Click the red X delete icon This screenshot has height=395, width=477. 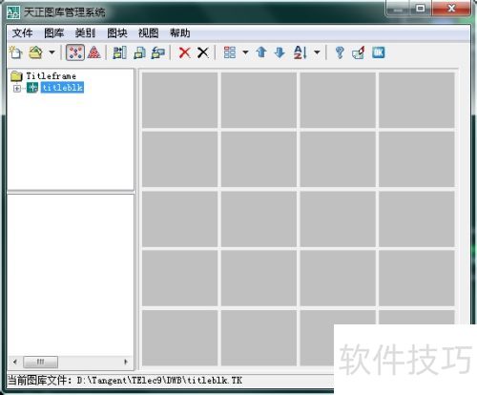(x=185, y=52)
